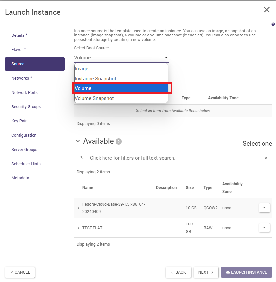Click the Launch Instance button
The height and width of the screenshot is (282, 276).
click(x=246, y=272)
